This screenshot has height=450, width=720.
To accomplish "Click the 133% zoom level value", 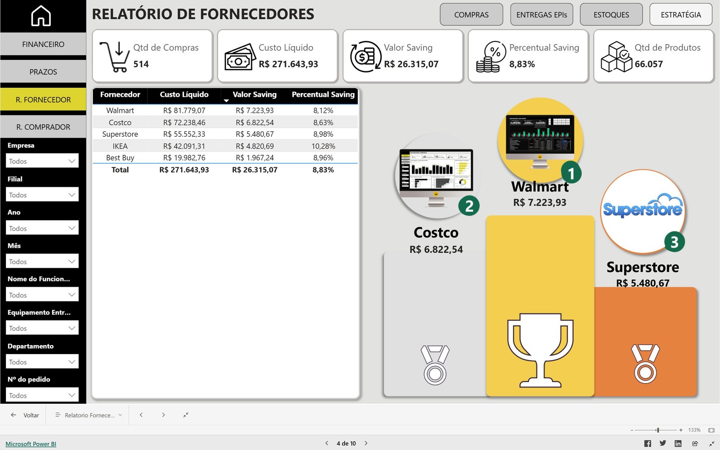I will [x=694, y=430].
